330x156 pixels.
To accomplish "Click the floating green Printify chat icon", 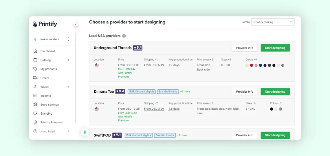I will tap(85, 132).
